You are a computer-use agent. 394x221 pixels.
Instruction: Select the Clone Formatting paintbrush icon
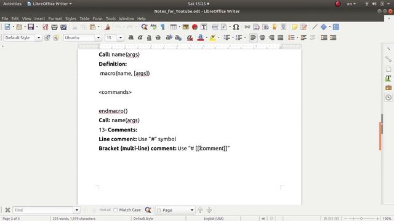(x=107, y=27)
